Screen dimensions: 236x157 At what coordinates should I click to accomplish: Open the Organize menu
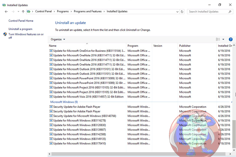point(58,39)
